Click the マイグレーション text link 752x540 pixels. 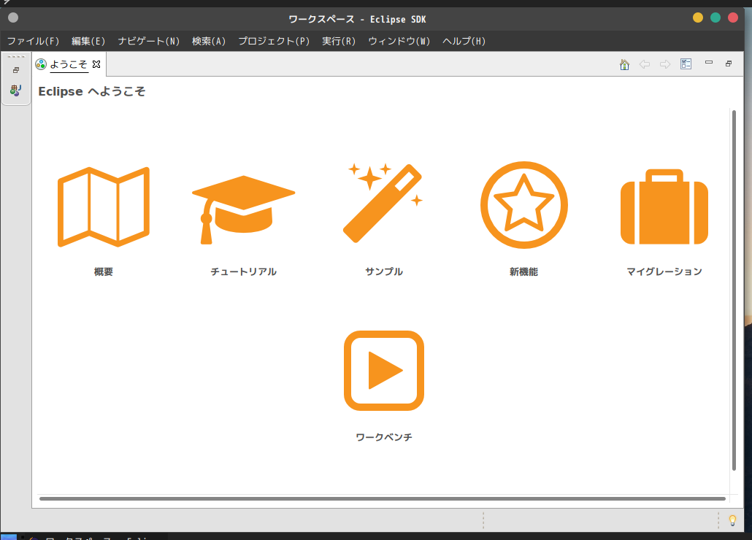[664, 271]
